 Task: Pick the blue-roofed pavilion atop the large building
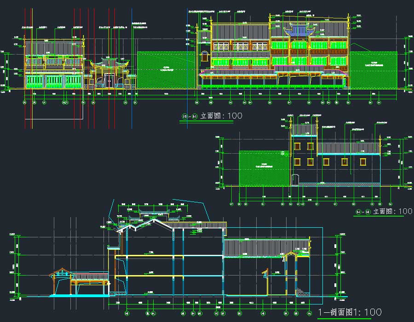(299, 31)
